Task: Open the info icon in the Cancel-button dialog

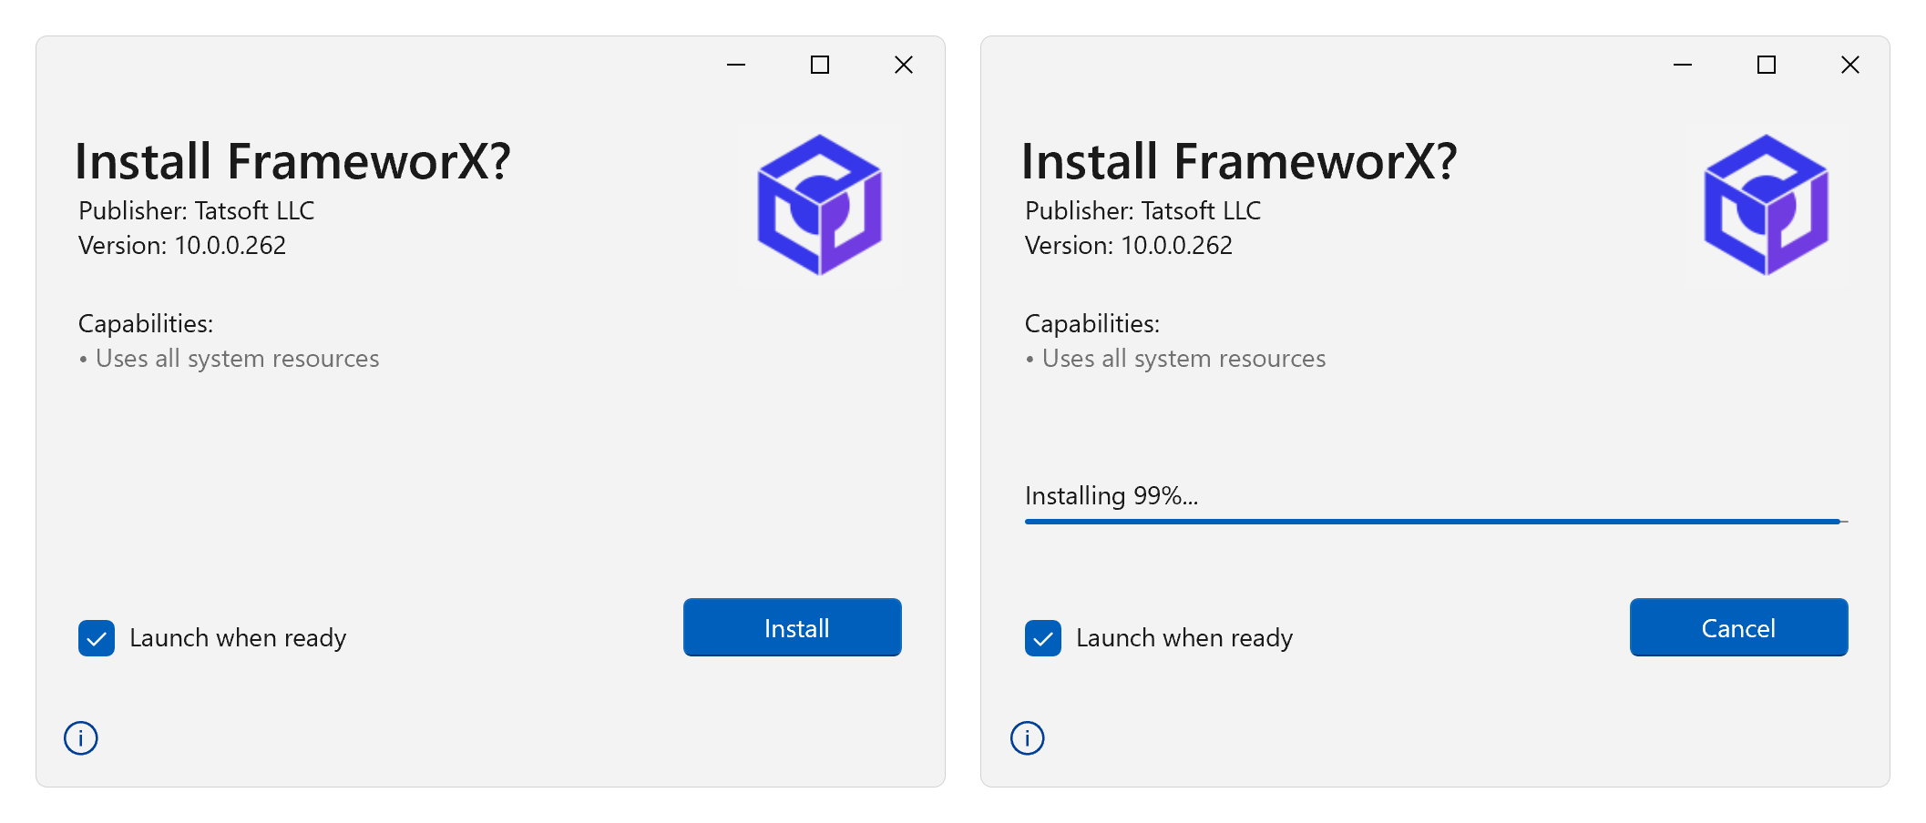Action: coord(1028,737)
